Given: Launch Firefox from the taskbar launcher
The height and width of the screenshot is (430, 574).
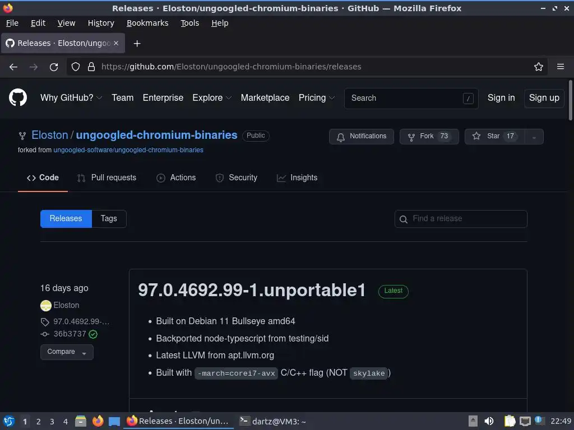Looking at the screenshot, I should [98, 421].
